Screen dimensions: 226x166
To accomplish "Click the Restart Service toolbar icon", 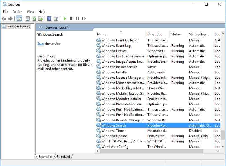I will 84,19.
